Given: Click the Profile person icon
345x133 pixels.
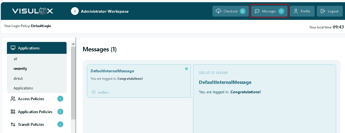Looking at the screenshot, I should pyautogui.click(x=296, y=11).
